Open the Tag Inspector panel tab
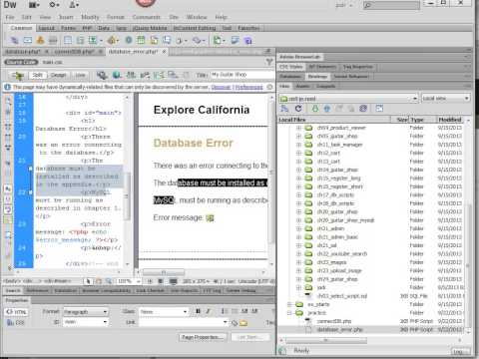This screenshot has height=359, width=479. (358, 67)
